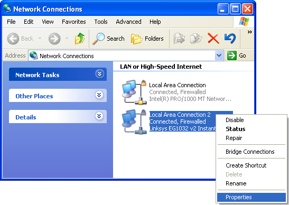Toggle the Folders pane button
Screen dimensions: 289x205
(147, 39)
